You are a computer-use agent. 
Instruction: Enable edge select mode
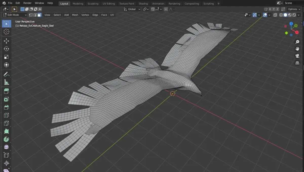[x=35, y=15]
